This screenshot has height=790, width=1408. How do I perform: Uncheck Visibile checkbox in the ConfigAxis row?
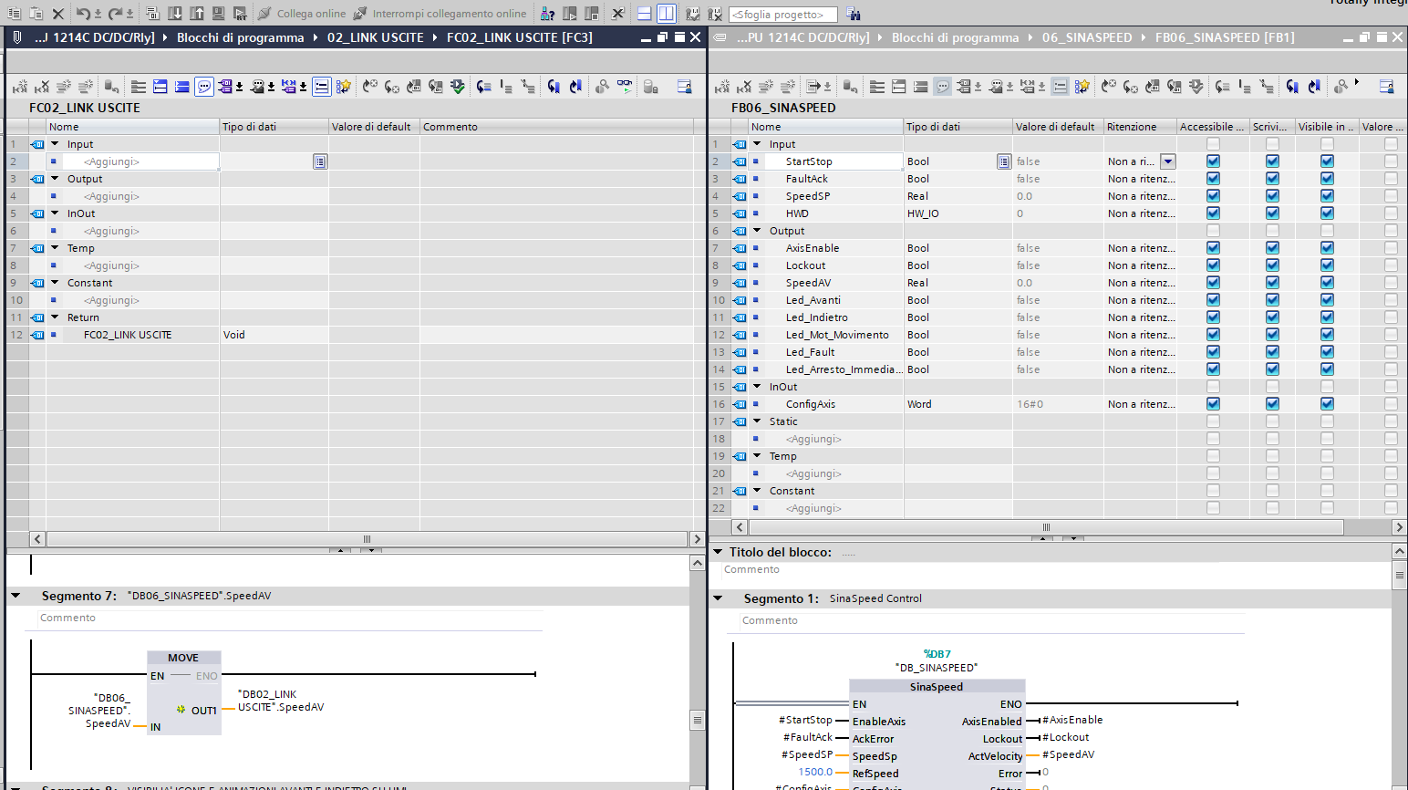pyautogui.click(x=1327, y=404)
